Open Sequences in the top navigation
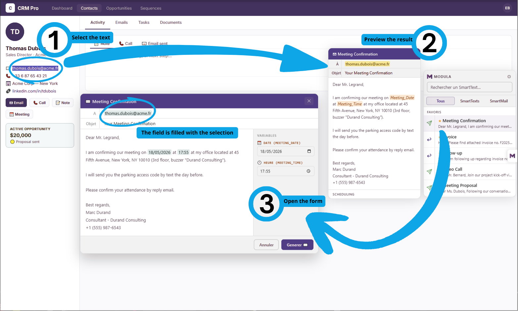This screenshot has width=518, height=311. 151,8
